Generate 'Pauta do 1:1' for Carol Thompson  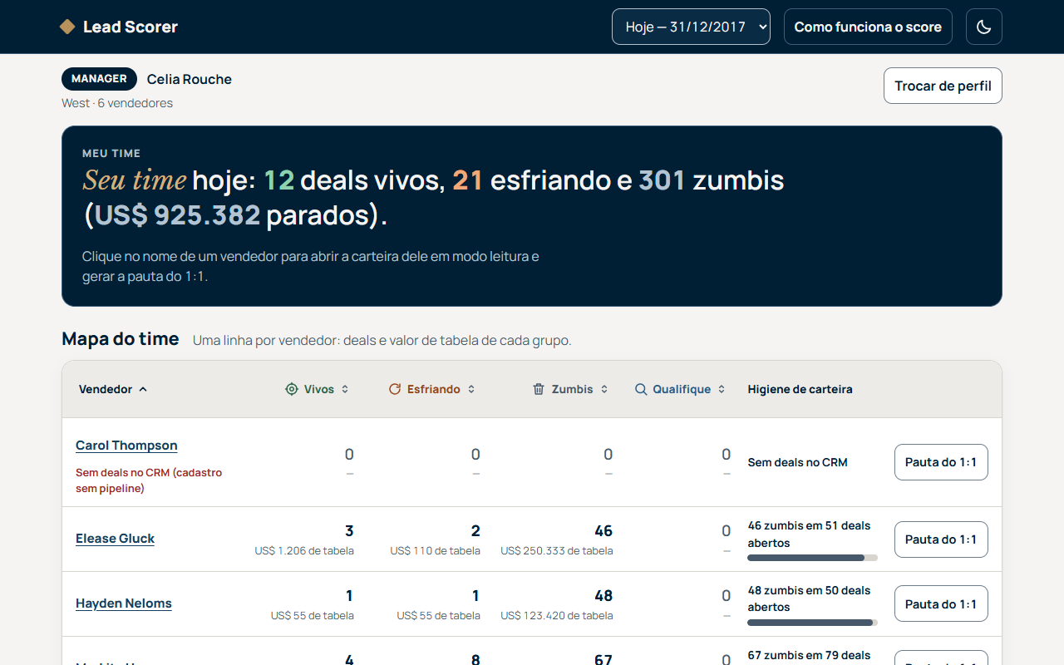coord(941,462)
